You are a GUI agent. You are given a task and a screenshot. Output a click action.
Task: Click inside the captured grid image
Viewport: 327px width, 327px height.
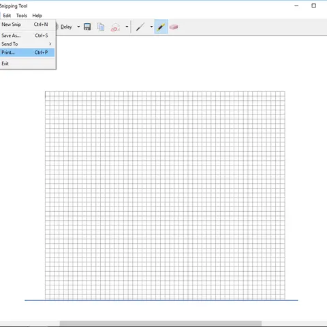pos(165,196)
